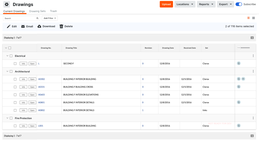
Task: Switch to grid thumbnail view icon
Action: [x=254, y=18]
